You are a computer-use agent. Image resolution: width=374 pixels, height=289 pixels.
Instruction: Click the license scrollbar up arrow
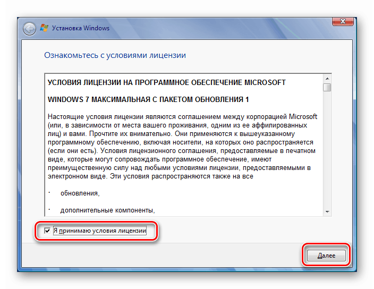[x=327, y=79]
